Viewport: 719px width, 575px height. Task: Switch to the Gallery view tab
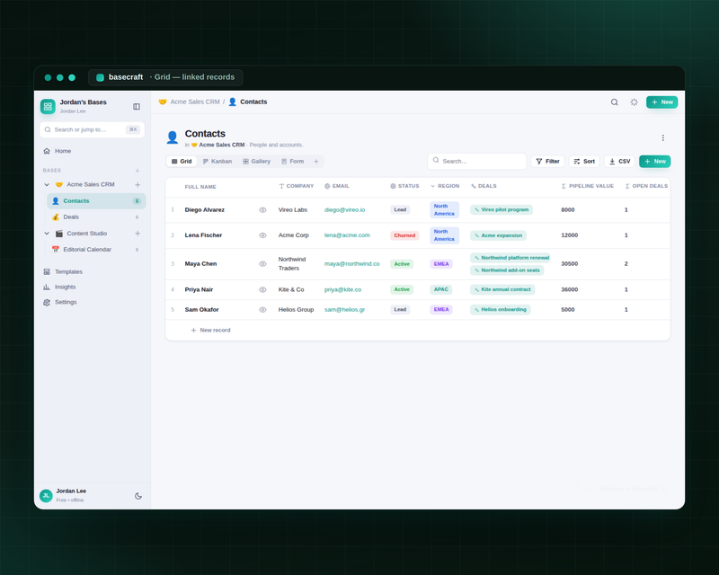[256, 162]
